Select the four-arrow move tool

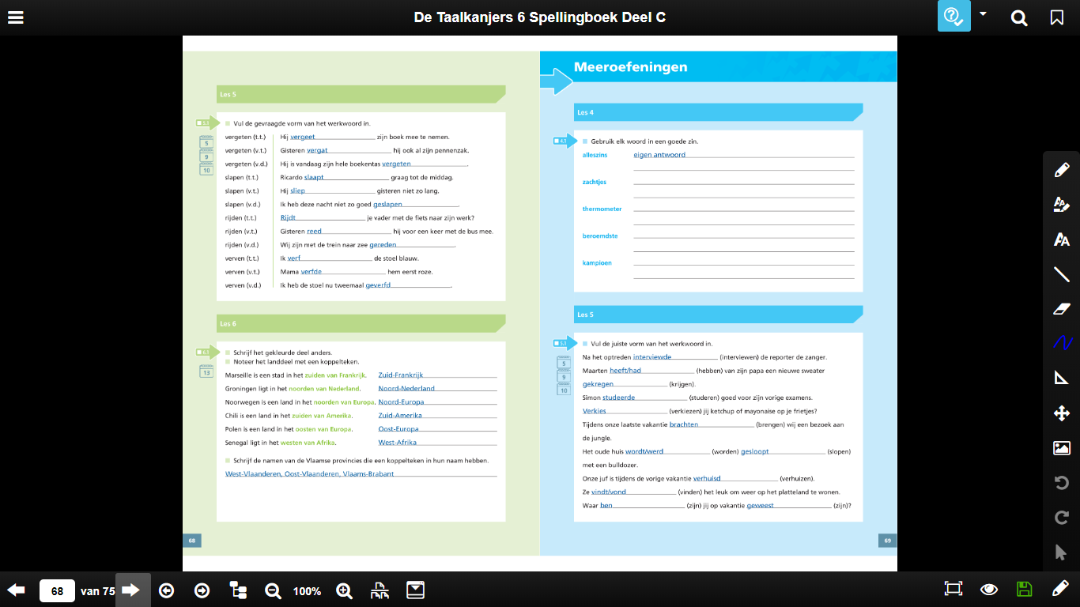pyautogui.click(x=1062, y=413)
